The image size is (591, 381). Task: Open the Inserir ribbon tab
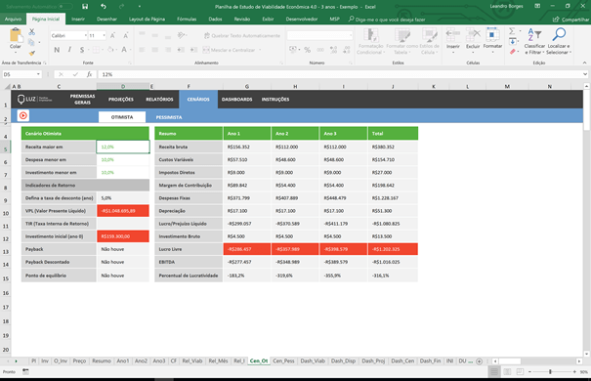[78, 19]
